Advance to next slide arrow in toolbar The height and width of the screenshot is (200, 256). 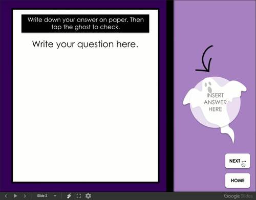pos(25,196)
